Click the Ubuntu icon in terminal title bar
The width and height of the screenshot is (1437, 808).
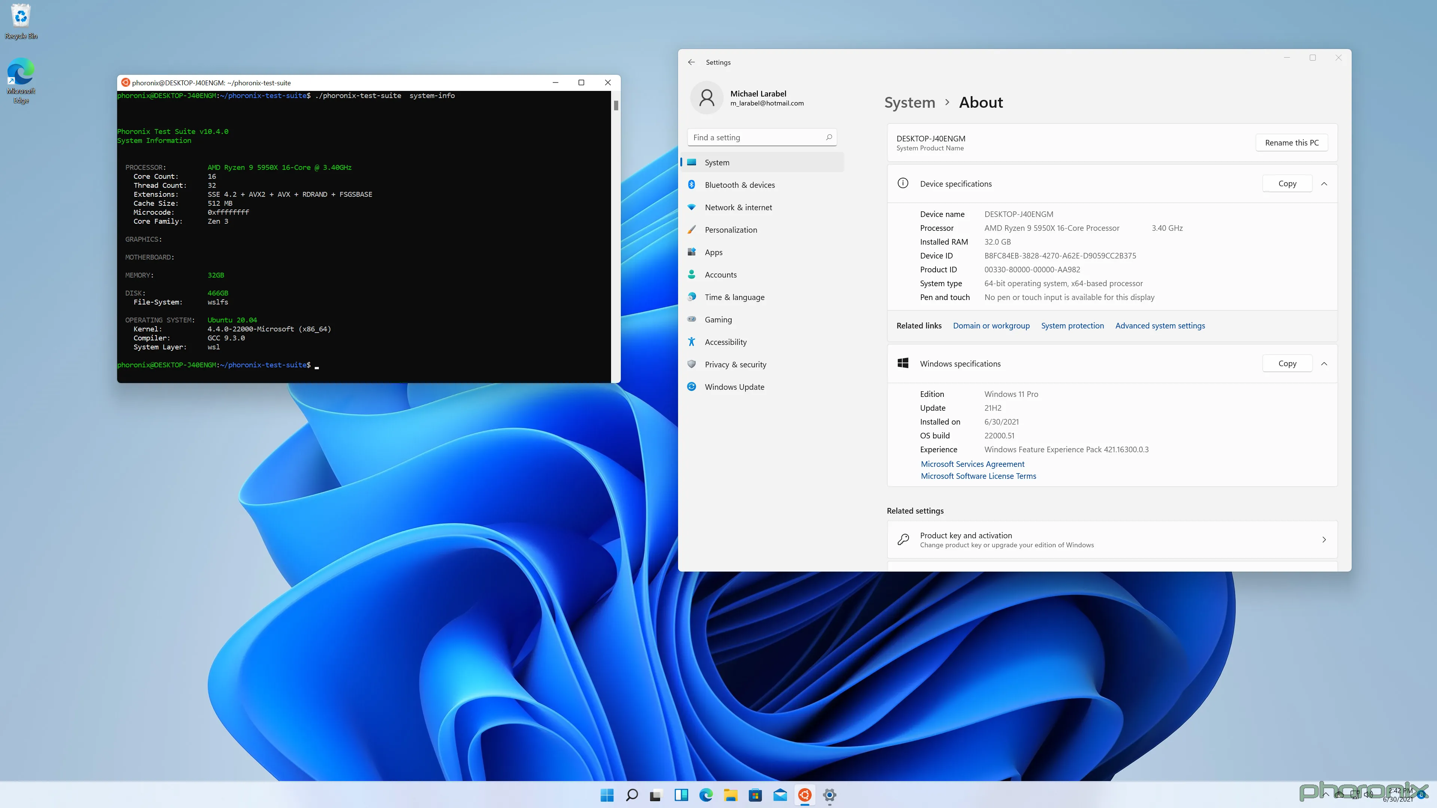[125, 83]
